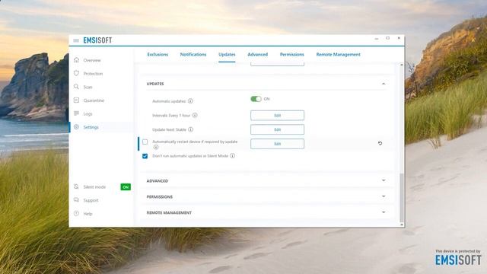Show info for Silent Mode updates option

click(x=232, y=155)
